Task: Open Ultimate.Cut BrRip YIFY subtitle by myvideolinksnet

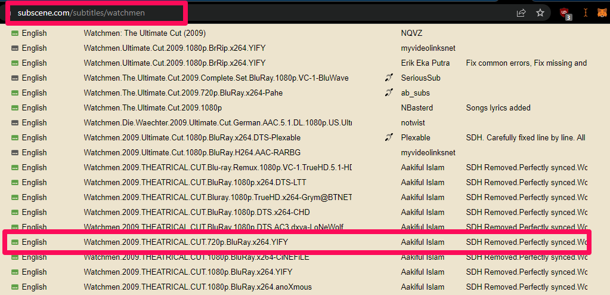Action: point(175,48)
